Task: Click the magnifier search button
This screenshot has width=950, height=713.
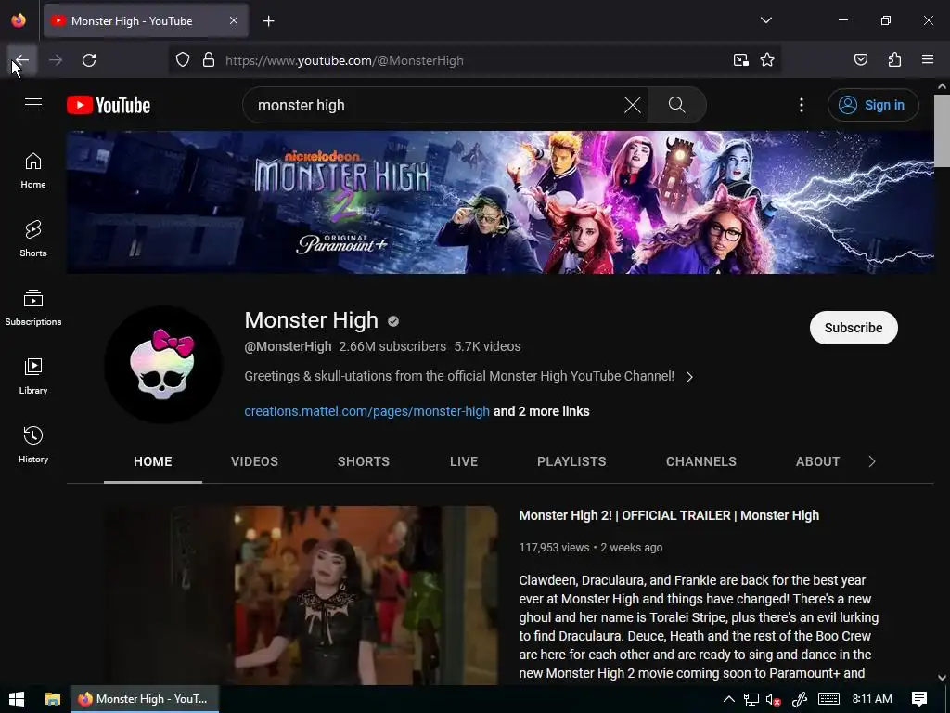Action: 676,105
